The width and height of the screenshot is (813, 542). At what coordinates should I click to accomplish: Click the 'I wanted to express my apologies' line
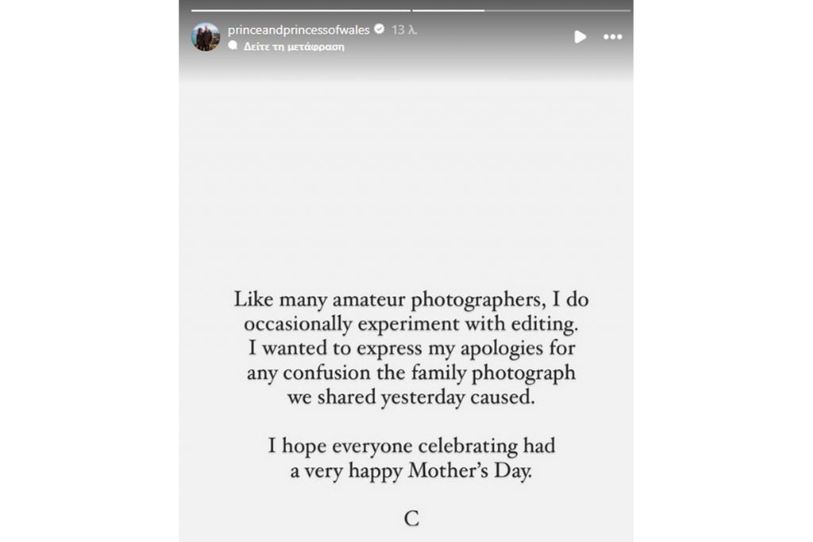[410, 349]
